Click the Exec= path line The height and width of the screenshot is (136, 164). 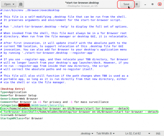pyautogui.click(x=65, y=109)
